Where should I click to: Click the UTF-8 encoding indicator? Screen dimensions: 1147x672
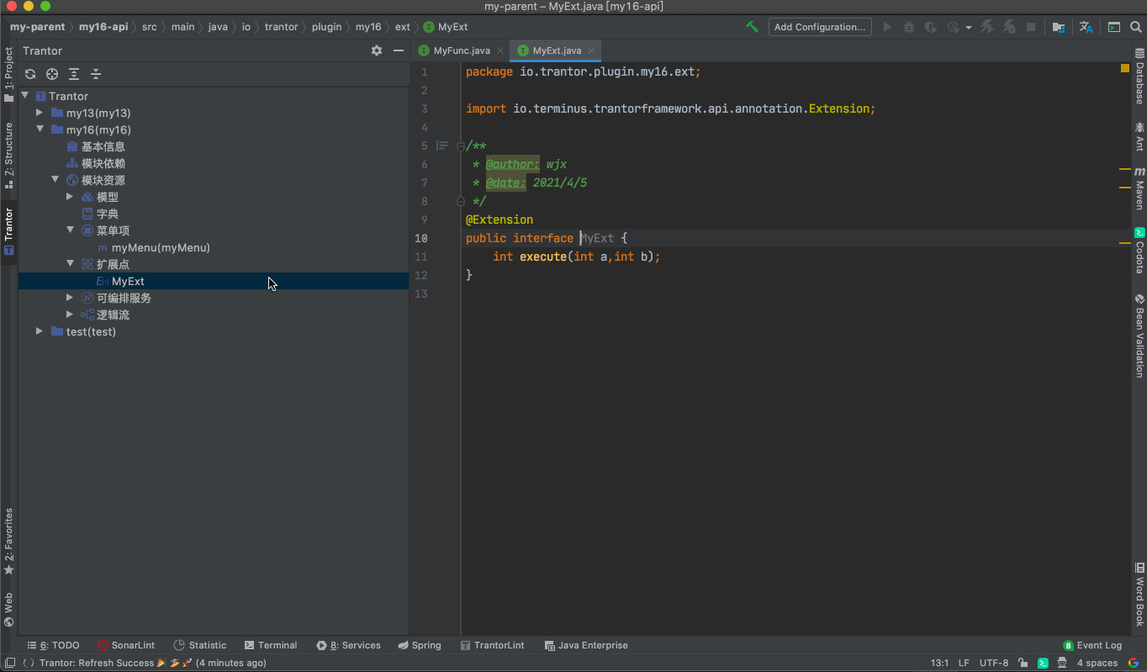point(994,663)
